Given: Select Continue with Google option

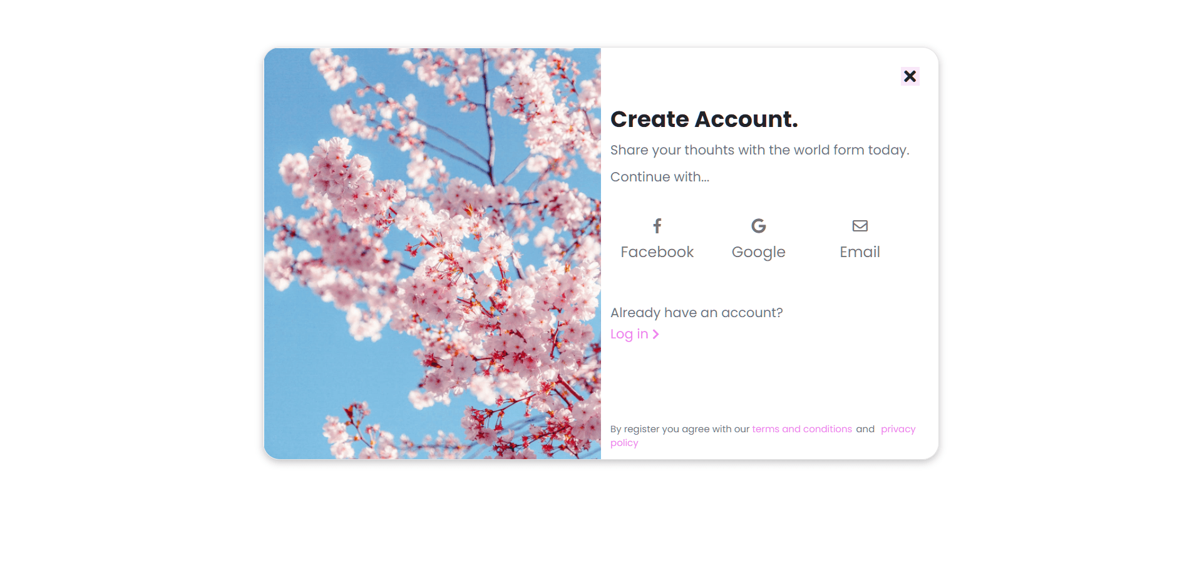Looking at the screenshot, I should point(758,238).
